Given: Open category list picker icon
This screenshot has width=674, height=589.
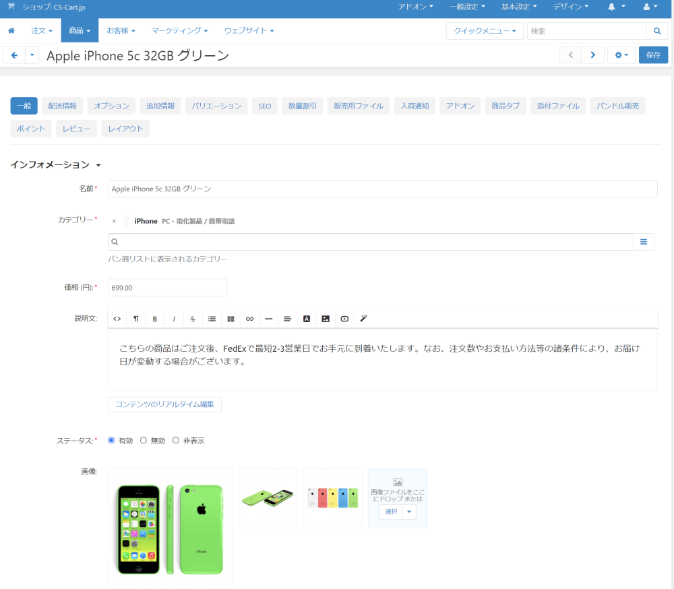Looking at the screenshot, I should pos(644,242).
